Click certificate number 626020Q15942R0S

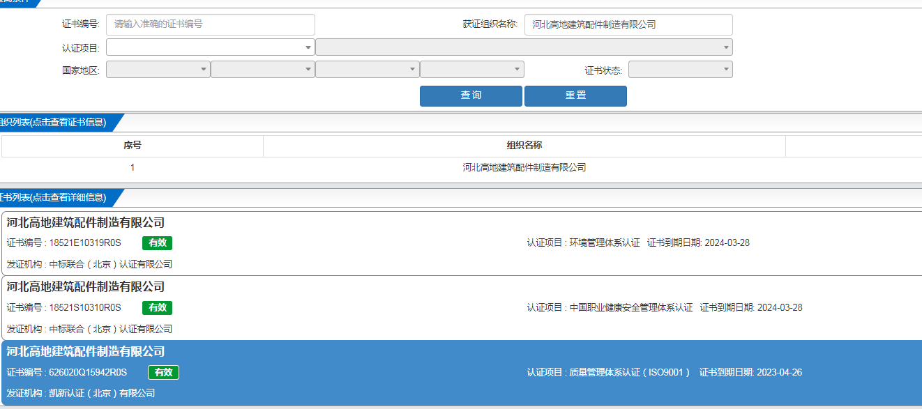coord(88,372)
